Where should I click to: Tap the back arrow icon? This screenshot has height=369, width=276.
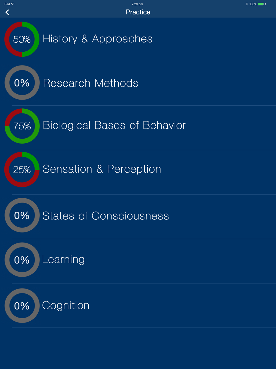(7, 12)
